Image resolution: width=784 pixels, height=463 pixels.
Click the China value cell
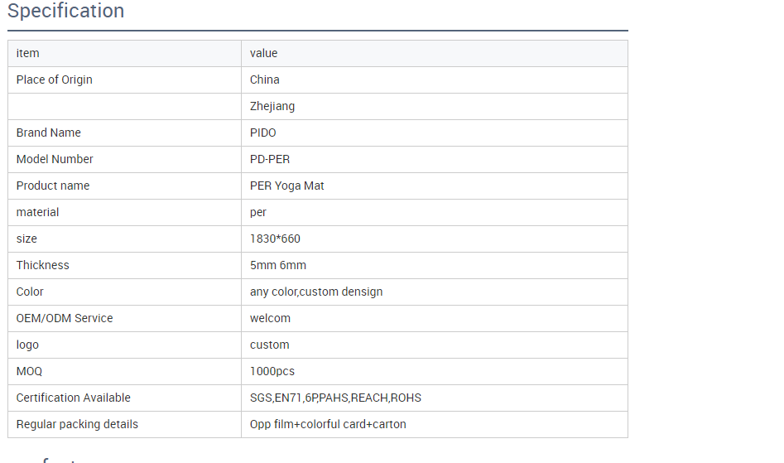265,80
